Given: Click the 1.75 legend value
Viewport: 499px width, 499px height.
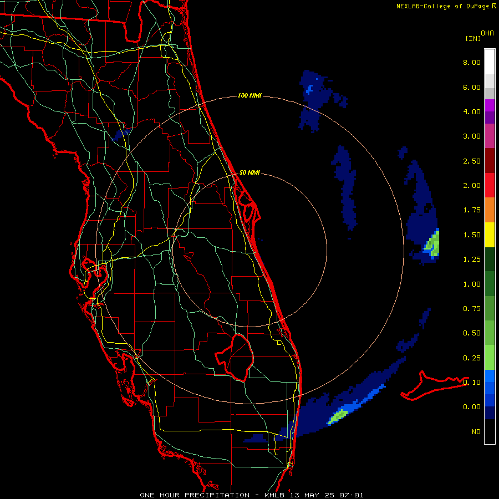Looking at the screenshot, I should pos(471,210).
